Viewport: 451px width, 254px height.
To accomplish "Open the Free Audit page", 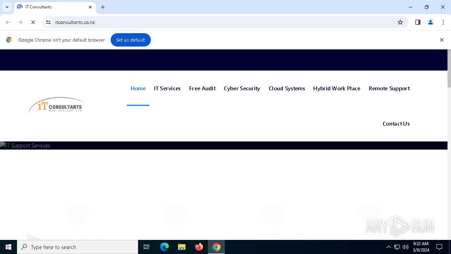I will 202,89.
